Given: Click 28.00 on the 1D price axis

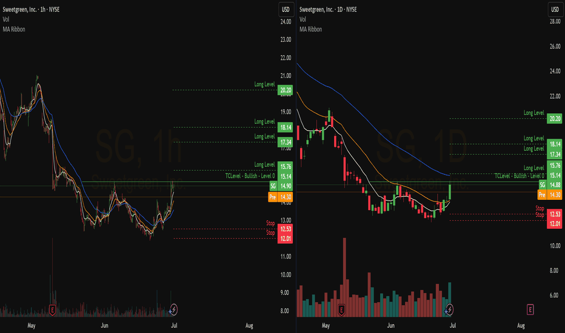Looking at the screenshot, I should pyautogui.click(x=555, y=22).
